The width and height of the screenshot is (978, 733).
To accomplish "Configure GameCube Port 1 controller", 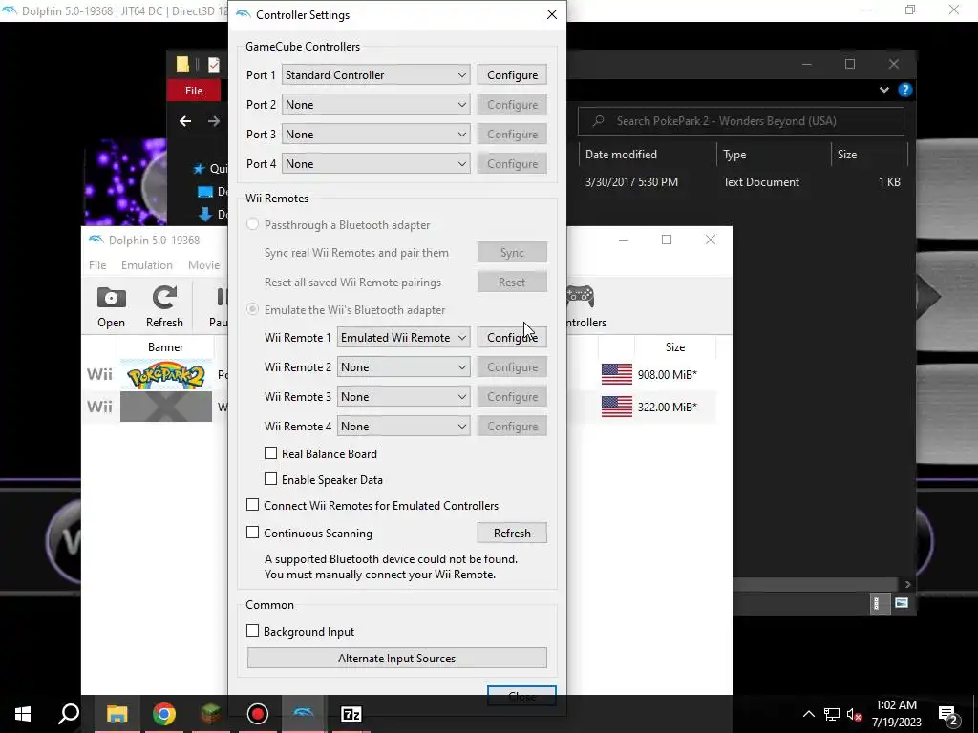I will click(x=512, y=74).
